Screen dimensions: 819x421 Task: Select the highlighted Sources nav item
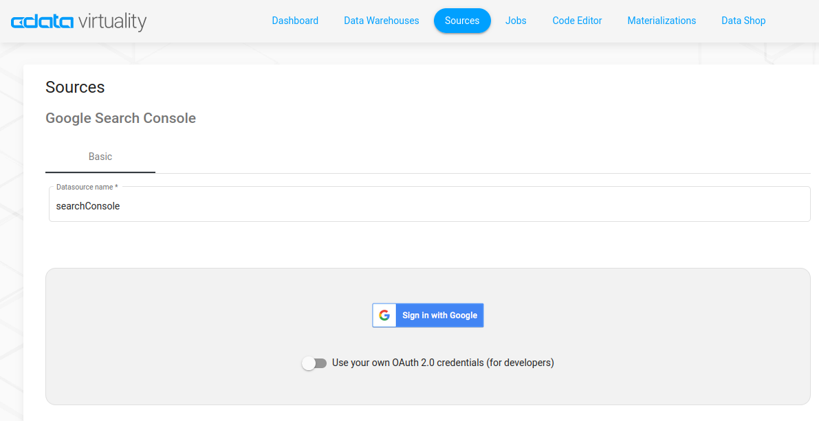point(461,21)
